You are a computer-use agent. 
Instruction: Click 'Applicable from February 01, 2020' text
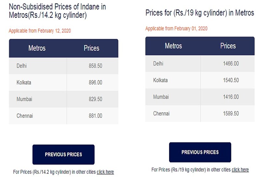[176, 29]
